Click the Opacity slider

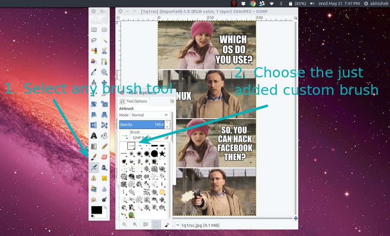pos(141,125)
